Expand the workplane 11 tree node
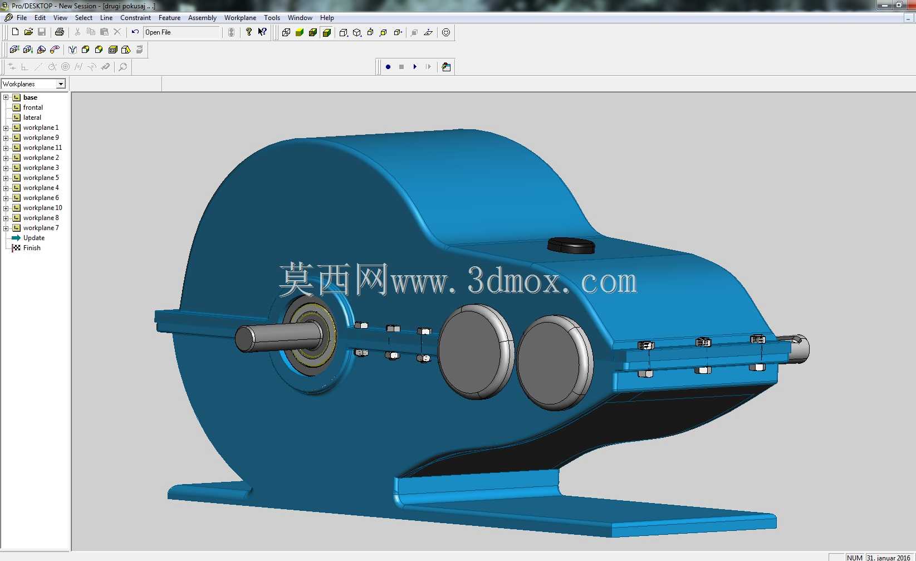Image resolution: width=916 pixels, height=561 pixels. (x=6, y=148)
